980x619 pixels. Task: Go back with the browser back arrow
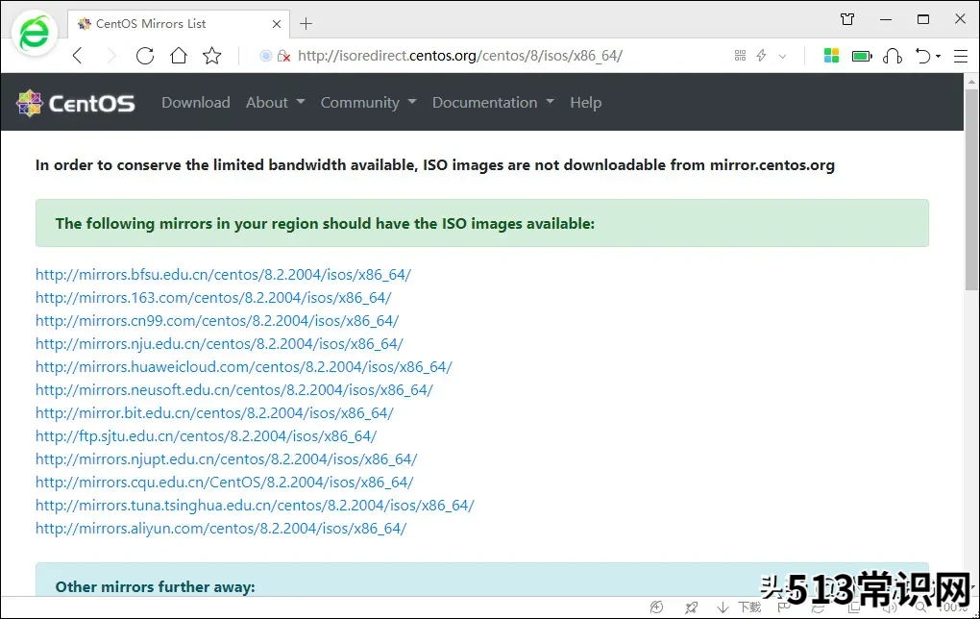point(78,56)
